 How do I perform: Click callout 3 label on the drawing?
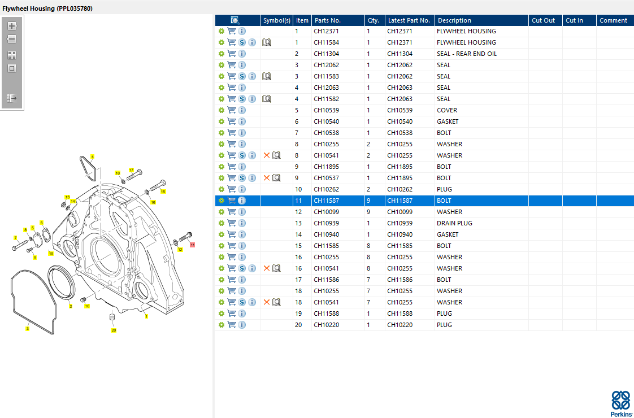pyautogui.click(x=28, y=328)
